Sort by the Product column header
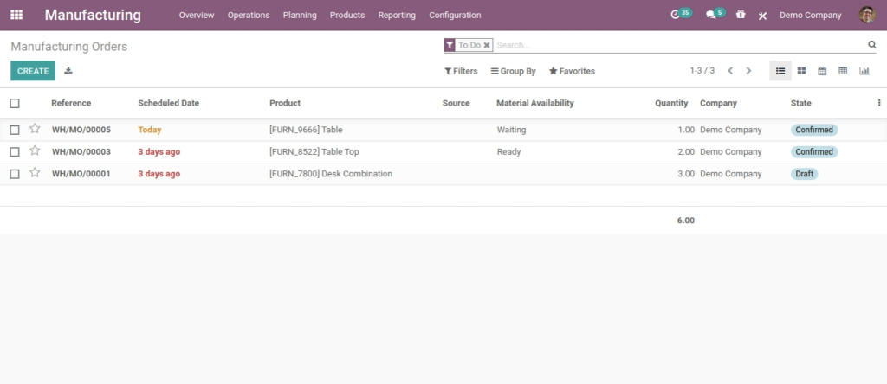The width and height of the screenshot is (887, 384). click(285, 103)
